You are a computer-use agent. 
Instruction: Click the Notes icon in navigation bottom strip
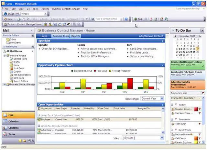(x=20, y=141)
